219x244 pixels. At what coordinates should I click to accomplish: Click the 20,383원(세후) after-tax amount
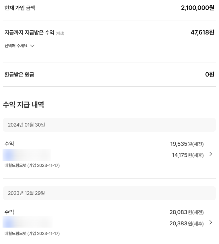click(186, 224)
